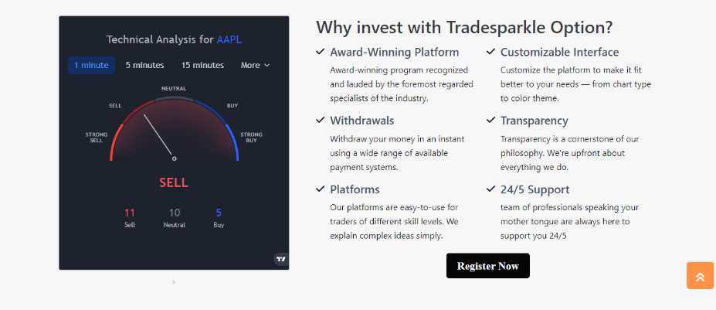The image size is (716, 310).
Task: Click the gauge needle on the meter
Action: click(x=158, y=135)
